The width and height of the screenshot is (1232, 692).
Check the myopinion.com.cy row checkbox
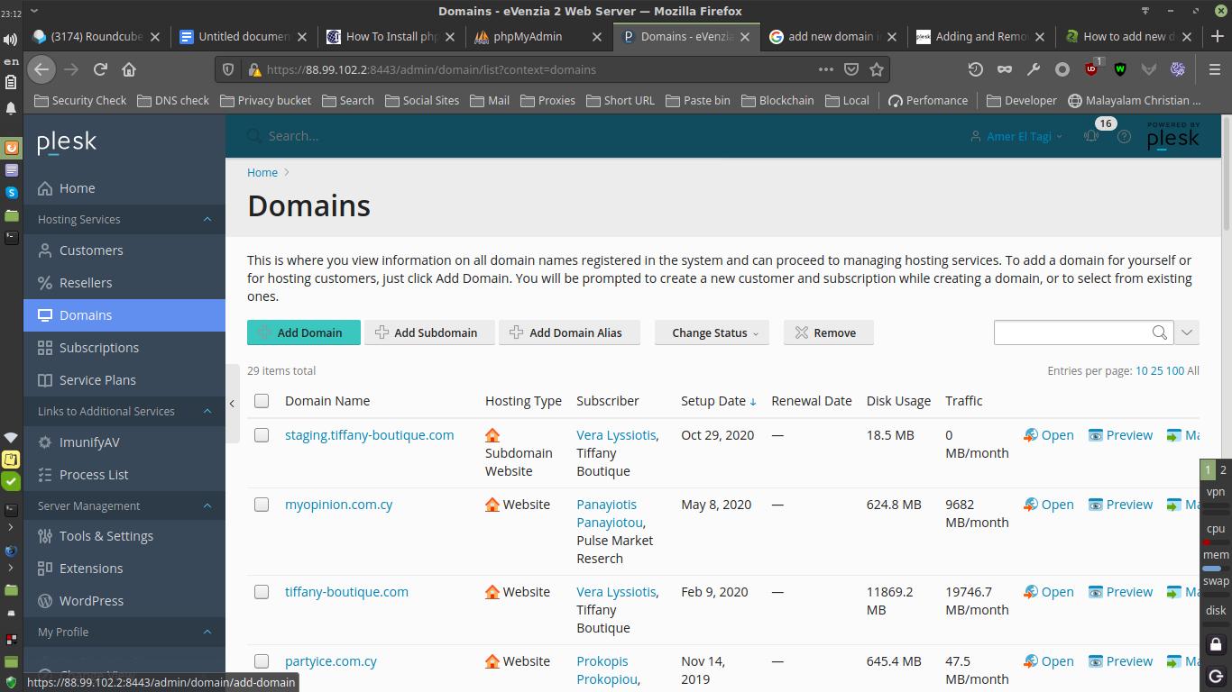click(262, 505)
